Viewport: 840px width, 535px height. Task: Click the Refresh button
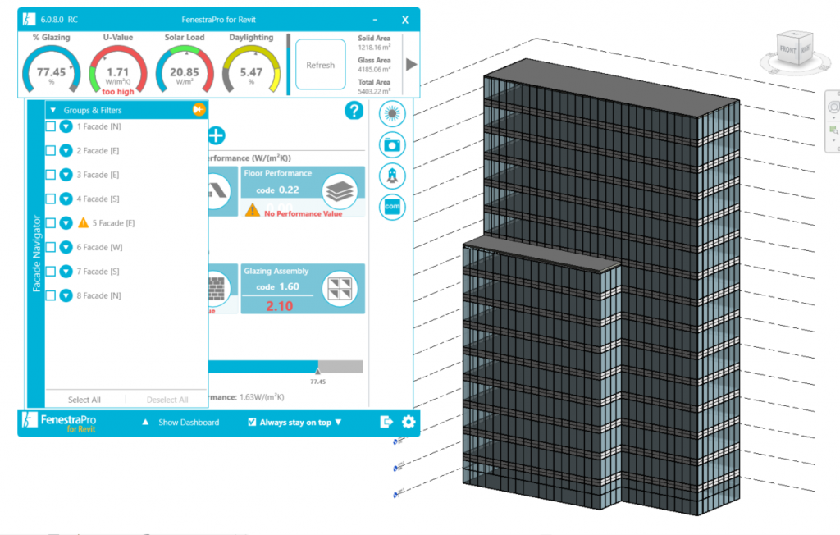click(x=321, y=64)
